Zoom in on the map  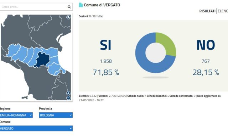[68, 93]
